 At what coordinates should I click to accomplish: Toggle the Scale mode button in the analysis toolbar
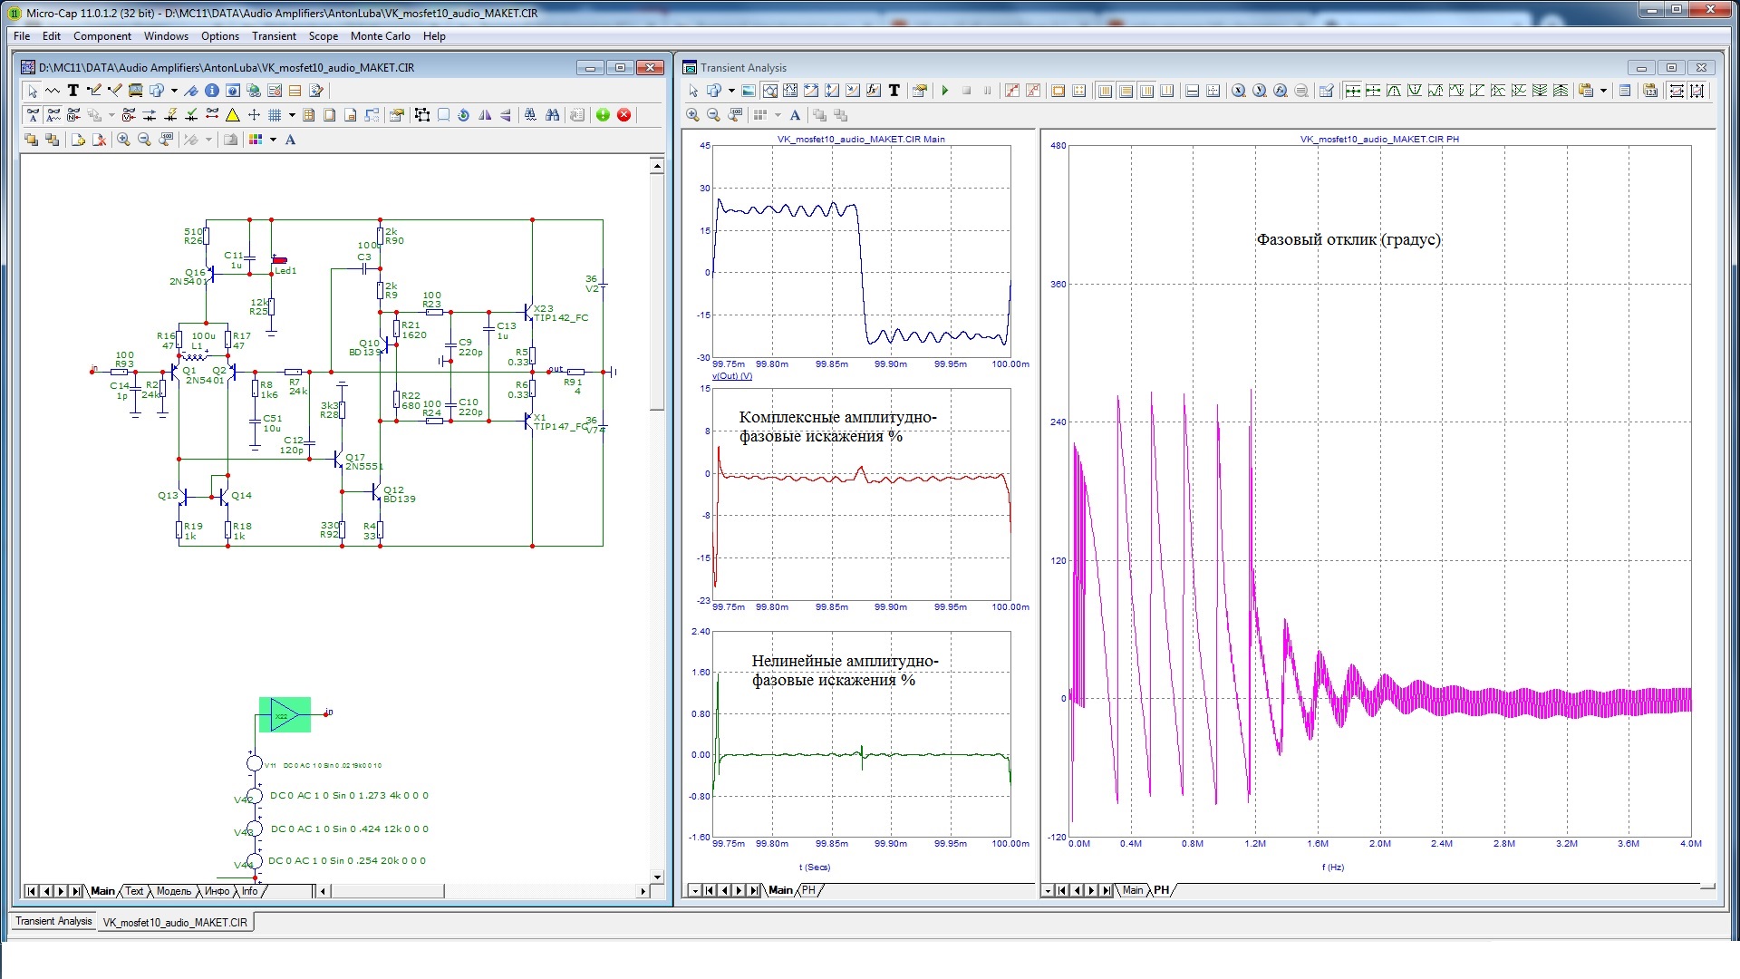(769, 91)
